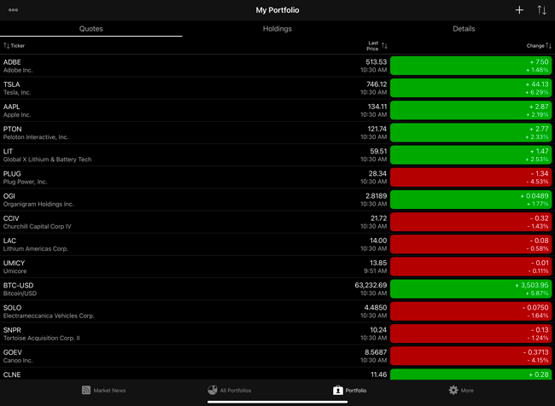Open the All Portfolios label in bottom bar
The width and height of the screenshot is (555, 406).
coord(236,391)
